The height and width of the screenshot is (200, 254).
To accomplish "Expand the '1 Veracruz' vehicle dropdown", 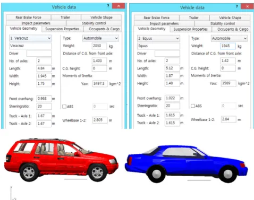I will tap(30, 38).
